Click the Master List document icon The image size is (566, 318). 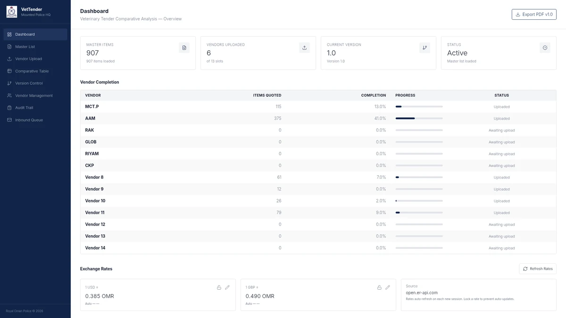tap(9, 47)
